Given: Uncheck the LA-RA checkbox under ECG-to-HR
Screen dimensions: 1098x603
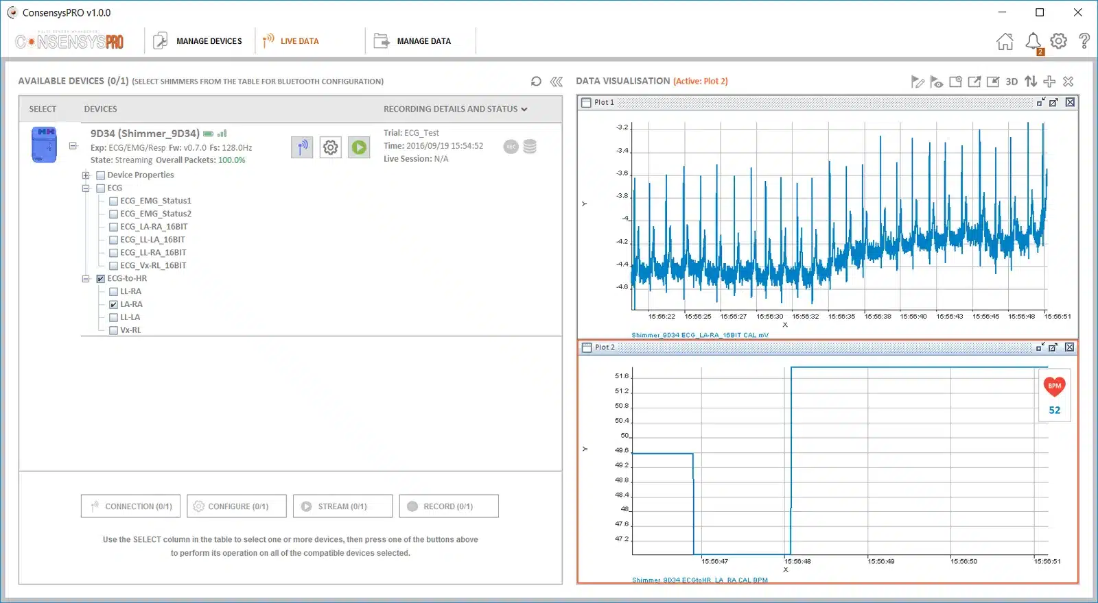Looking at the screenshot, I should tap(114, 305).
